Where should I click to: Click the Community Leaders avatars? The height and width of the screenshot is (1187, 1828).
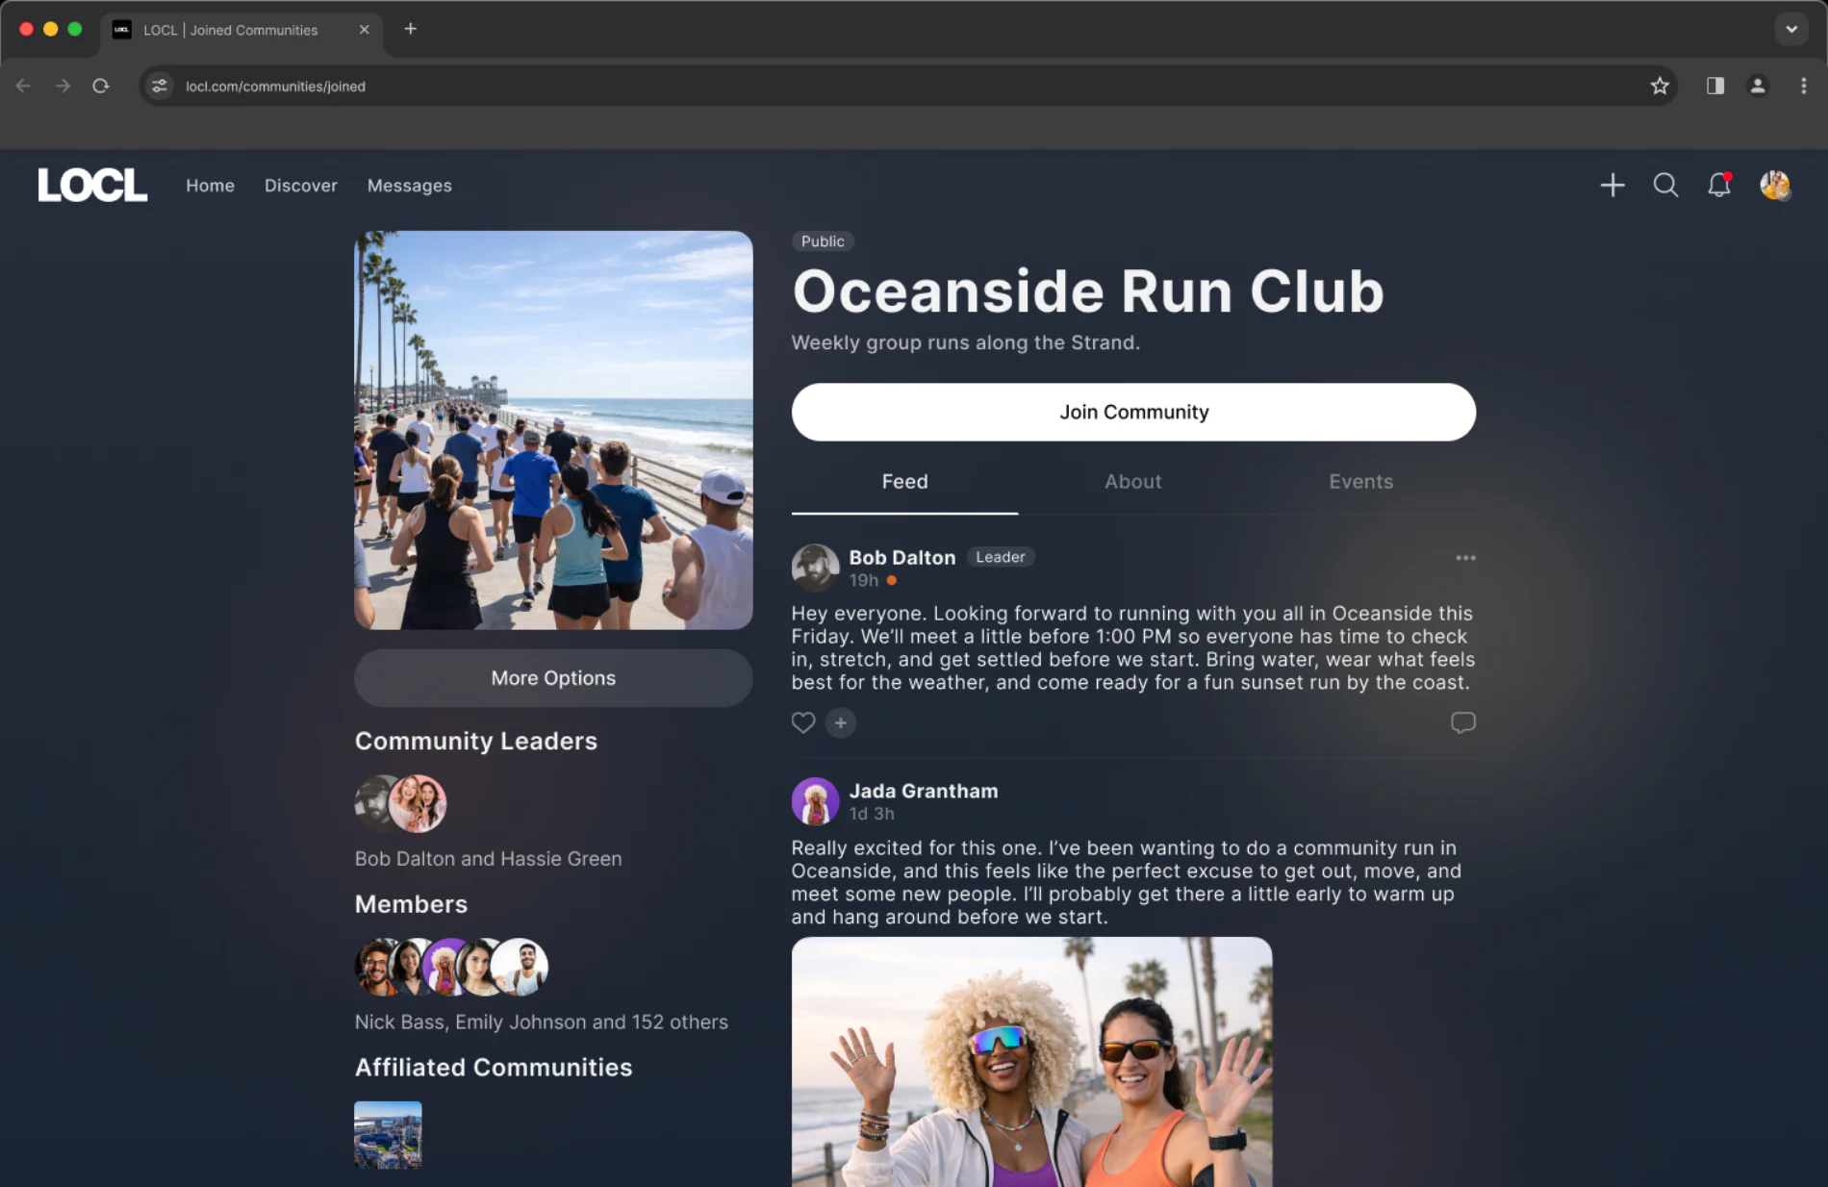[401, 803]
